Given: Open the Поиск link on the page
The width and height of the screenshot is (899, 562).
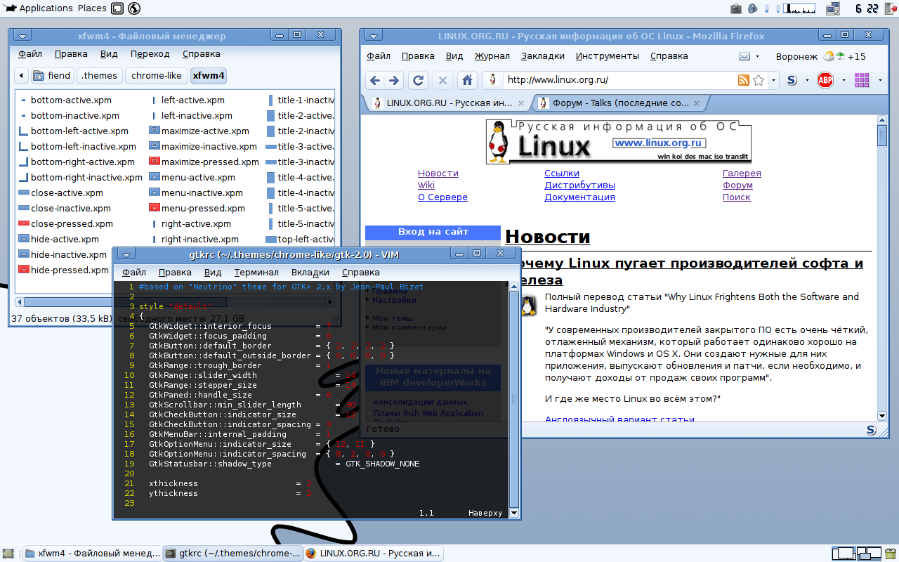Looking at the screenshot, I should click(x=736, y=197).
